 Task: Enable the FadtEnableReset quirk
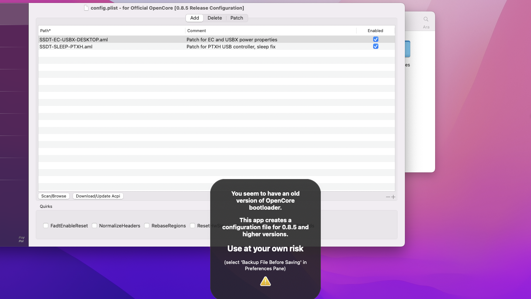[x=46, y=226]
